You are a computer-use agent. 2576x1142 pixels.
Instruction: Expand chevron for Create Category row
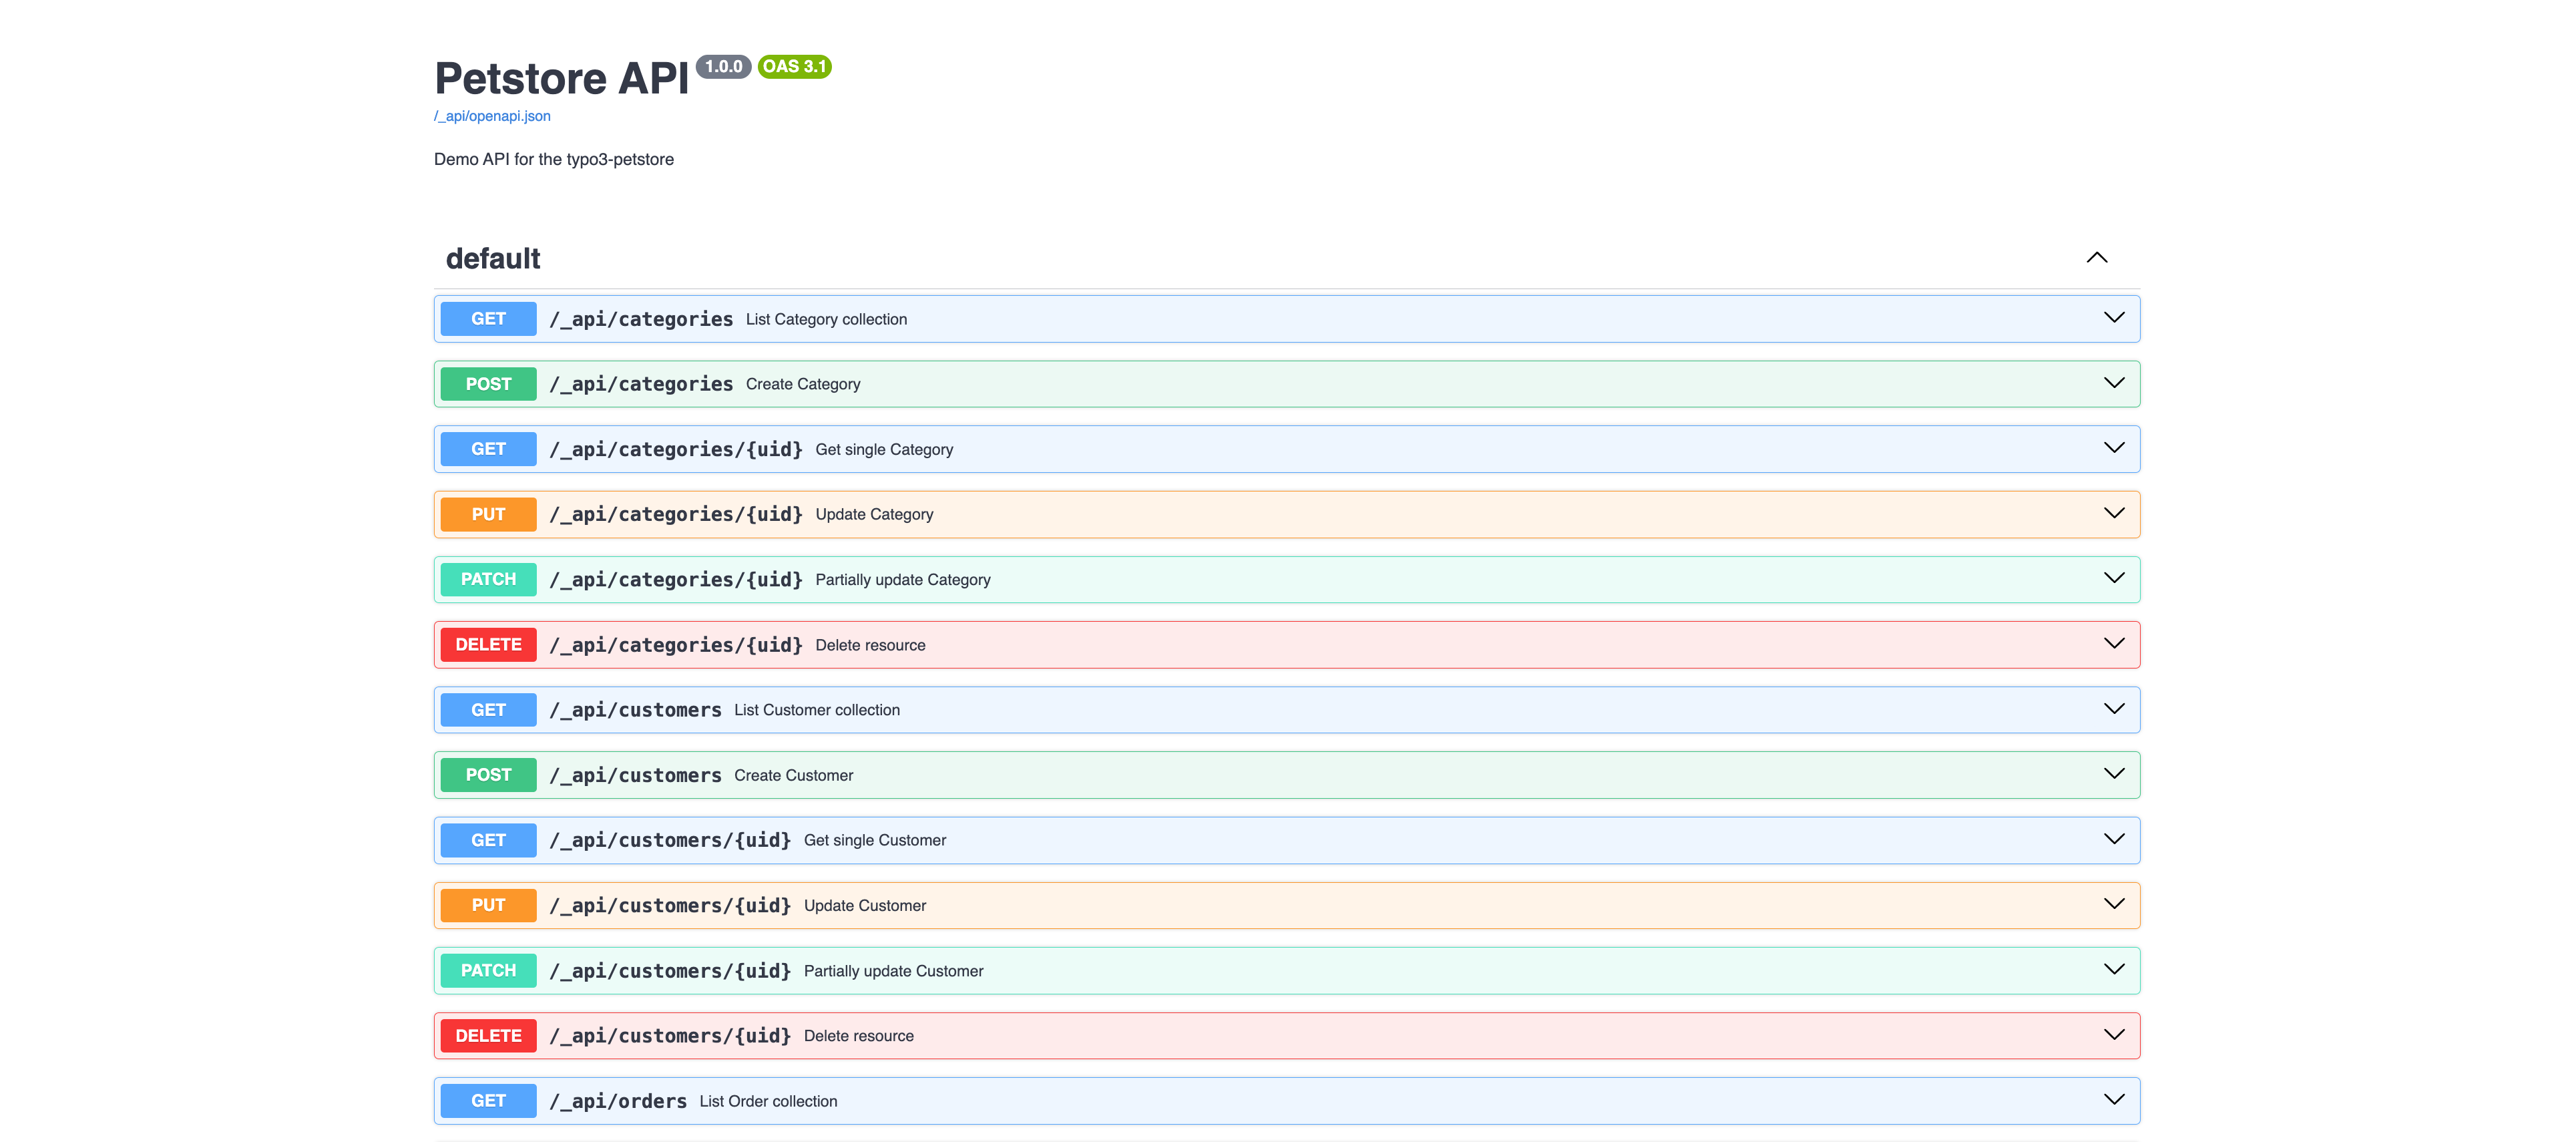(2114, 383)
